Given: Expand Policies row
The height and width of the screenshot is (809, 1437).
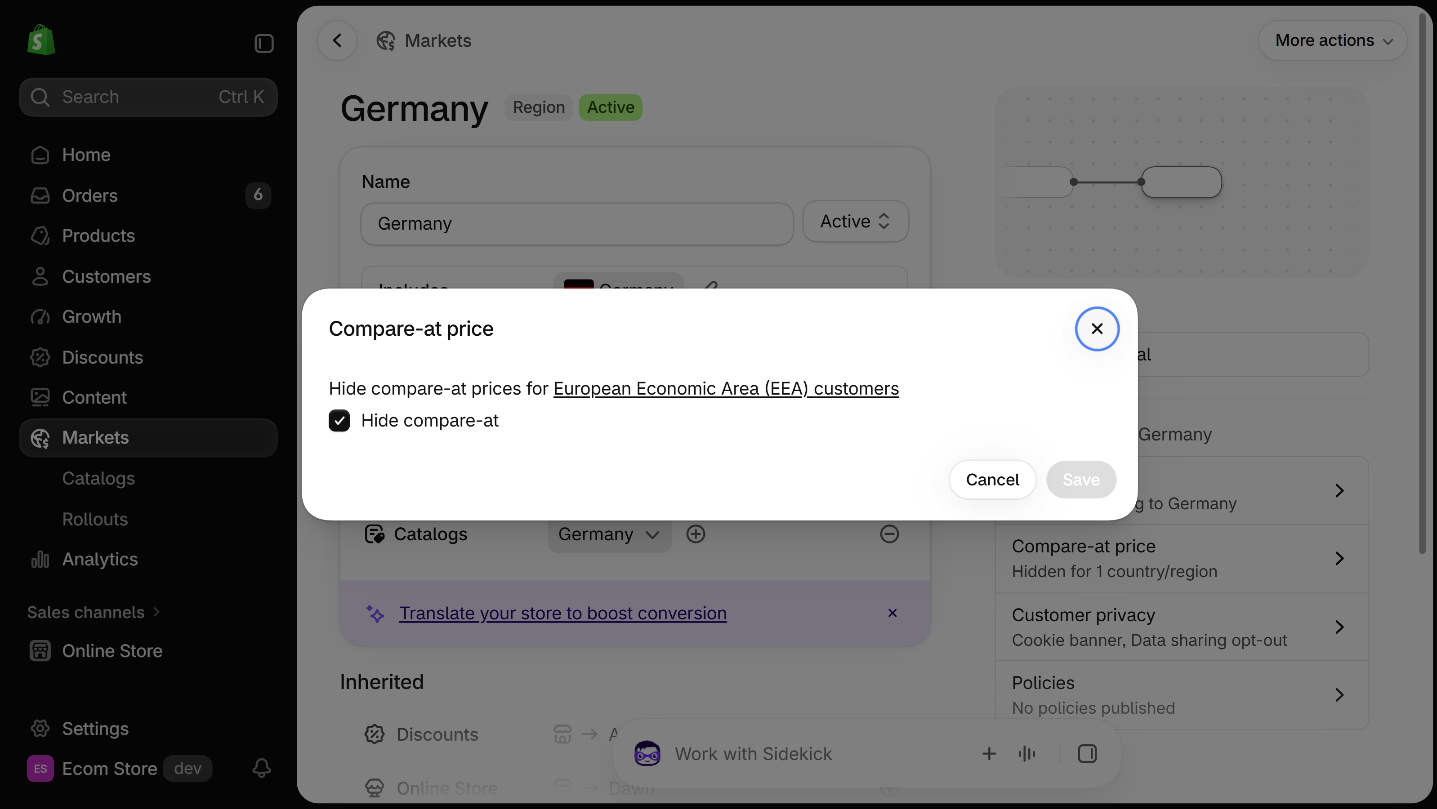Looking at the screenshot, I should (1182, 695).
